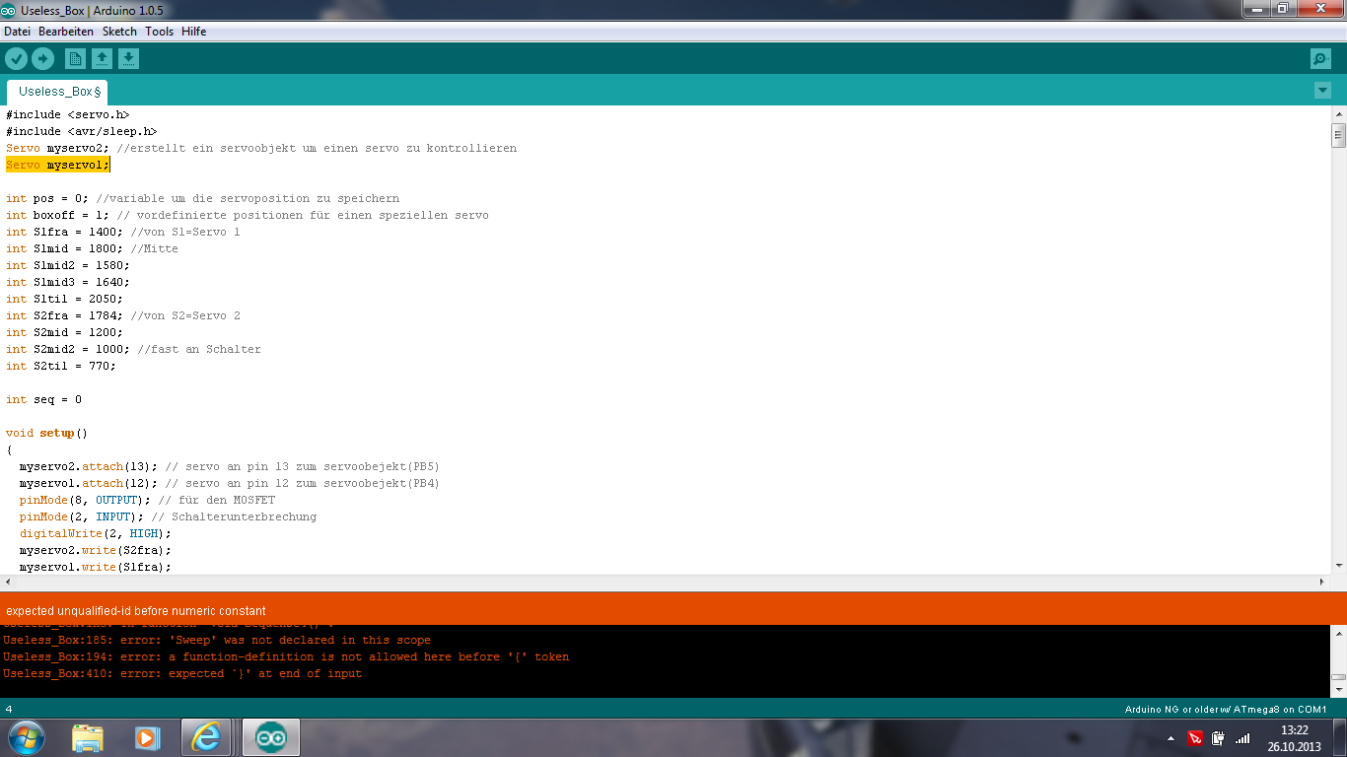Open the Serial Monitor icon
This screenshot has width=1347, height=757.
coord(1321,59)
